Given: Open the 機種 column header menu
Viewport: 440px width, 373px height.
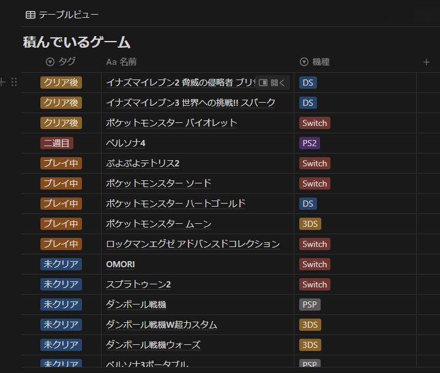Looking at the screenshot, I should point(321,62).
